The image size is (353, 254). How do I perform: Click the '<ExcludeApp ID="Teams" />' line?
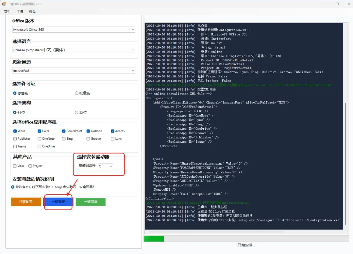(189, 142)
